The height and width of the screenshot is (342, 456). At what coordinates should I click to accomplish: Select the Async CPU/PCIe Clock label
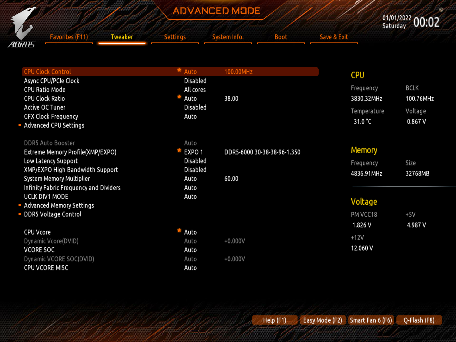tap(52, 81)
